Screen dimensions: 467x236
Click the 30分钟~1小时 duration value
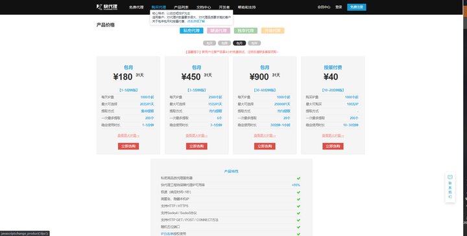tap(280, 125)
